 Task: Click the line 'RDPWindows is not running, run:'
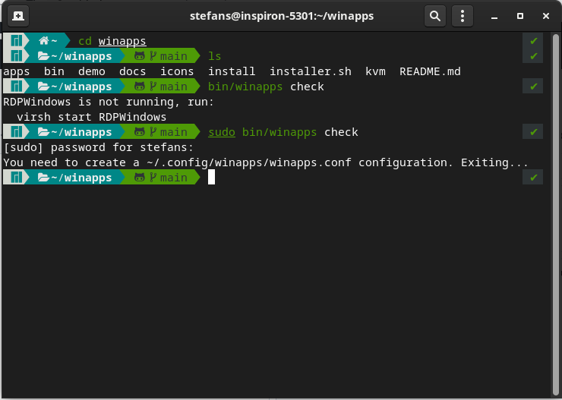point(109,102)
